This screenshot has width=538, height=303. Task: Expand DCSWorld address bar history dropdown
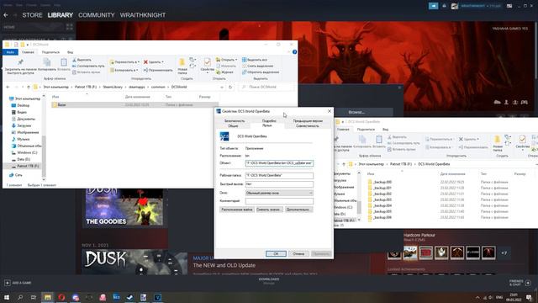(222, 88)
